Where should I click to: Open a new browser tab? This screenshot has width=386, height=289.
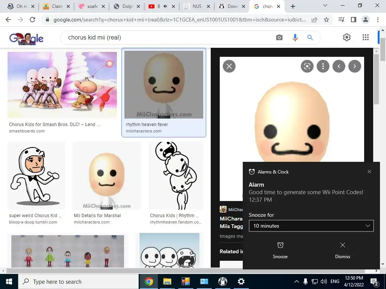click(293, 6)
